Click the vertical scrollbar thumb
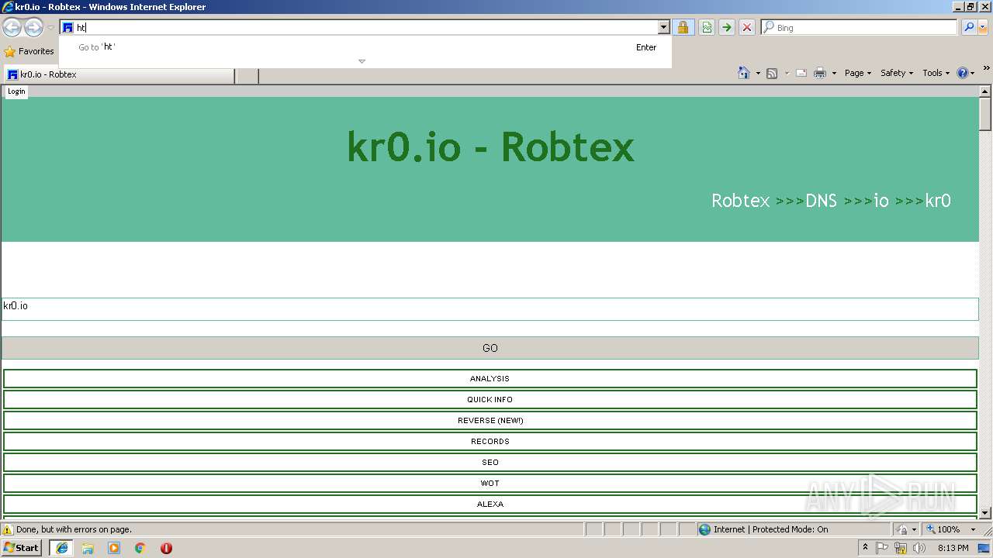 (x=985, y=115)
